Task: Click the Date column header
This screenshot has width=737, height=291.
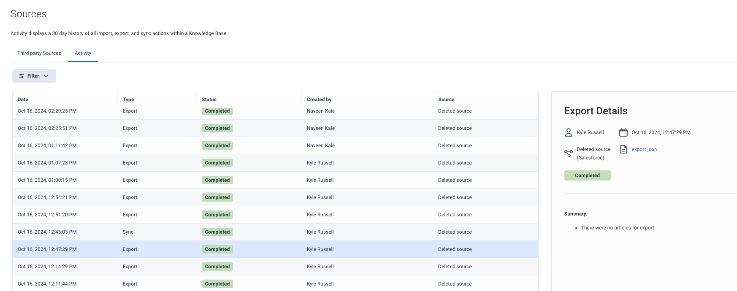Action: (x=23, y=100)
